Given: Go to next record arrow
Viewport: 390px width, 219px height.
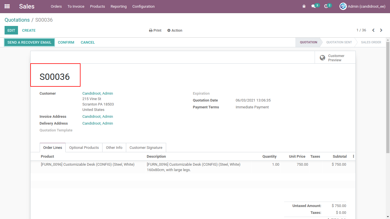Looking at the screenshot, I should (x=381, y=30).
